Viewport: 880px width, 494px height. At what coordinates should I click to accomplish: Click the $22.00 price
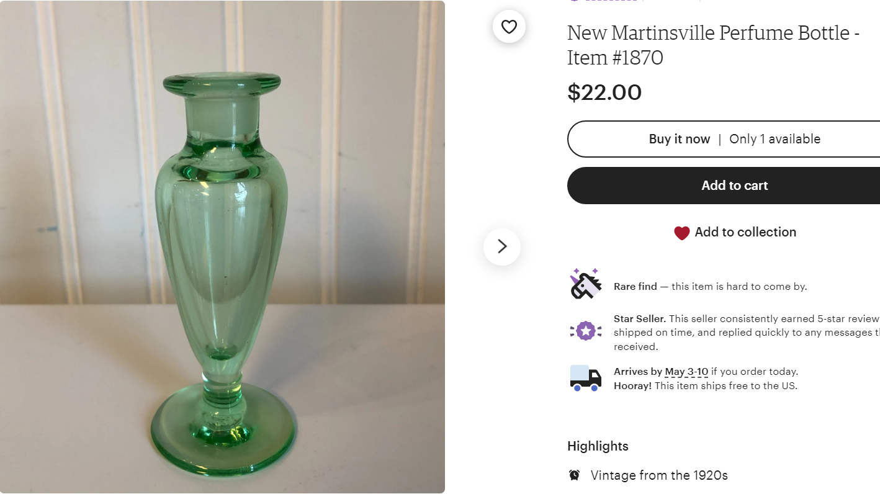(604, 92)
